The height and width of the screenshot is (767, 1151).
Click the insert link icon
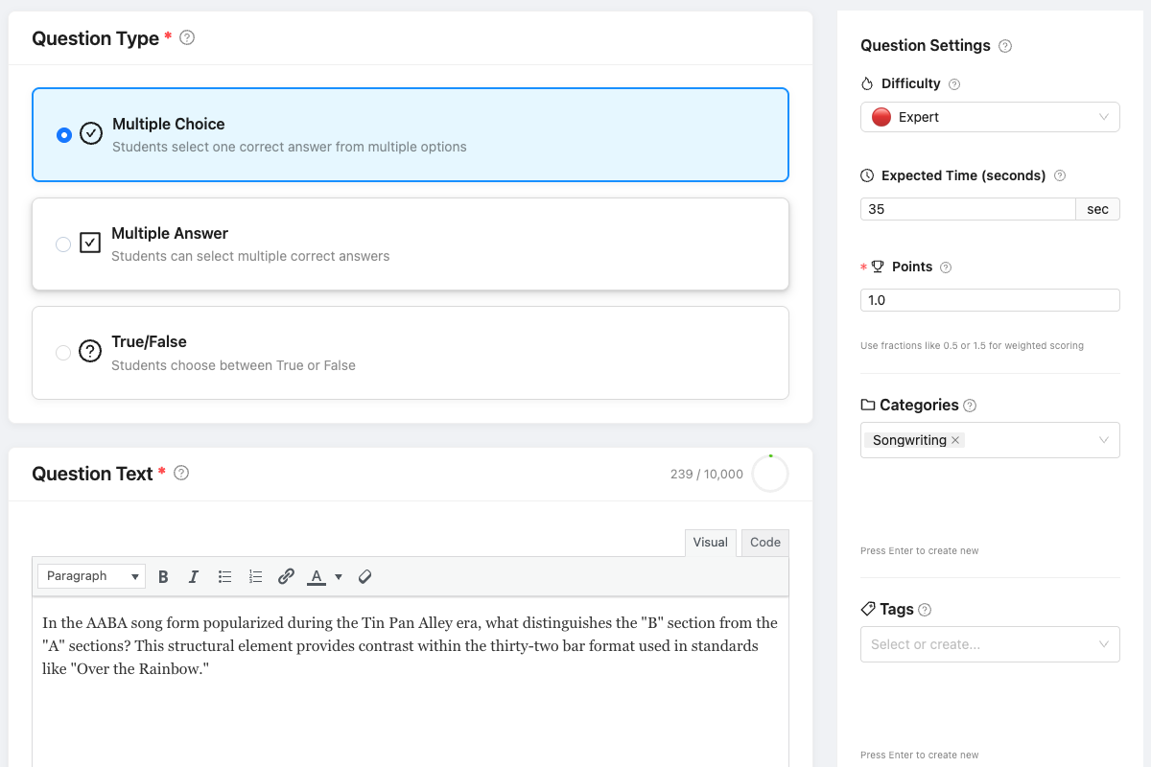pos(286,576)
